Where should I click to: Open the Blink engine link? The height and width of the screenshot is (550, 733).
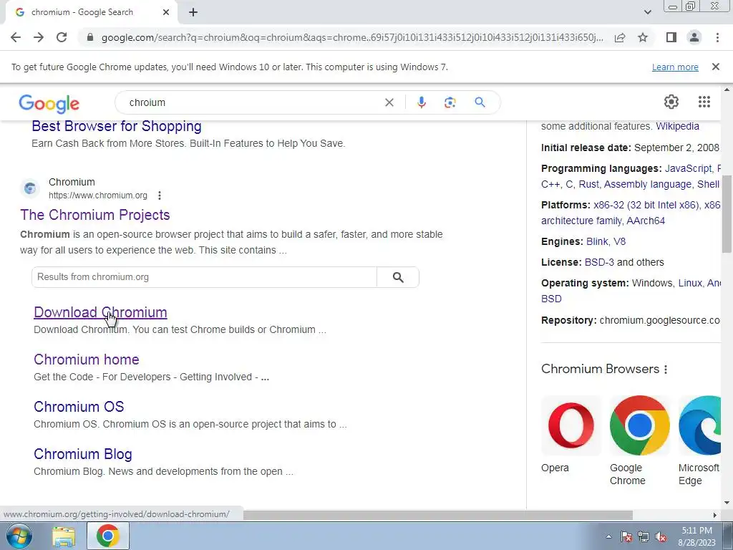597,241
